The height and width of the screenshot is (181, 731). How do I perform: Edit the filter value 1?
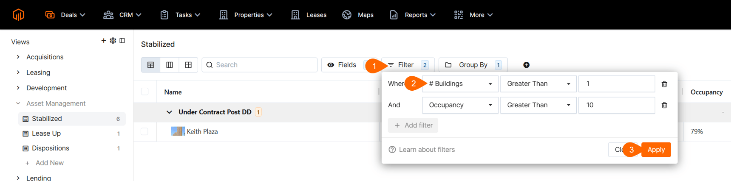617,84
